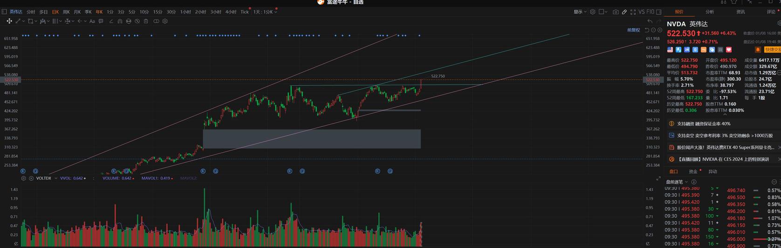The width and height of the screenshot is (781, 248).
Task: Add a text annotation with the Aa tool
Action: pyautogui.click(x=92, y=21)
